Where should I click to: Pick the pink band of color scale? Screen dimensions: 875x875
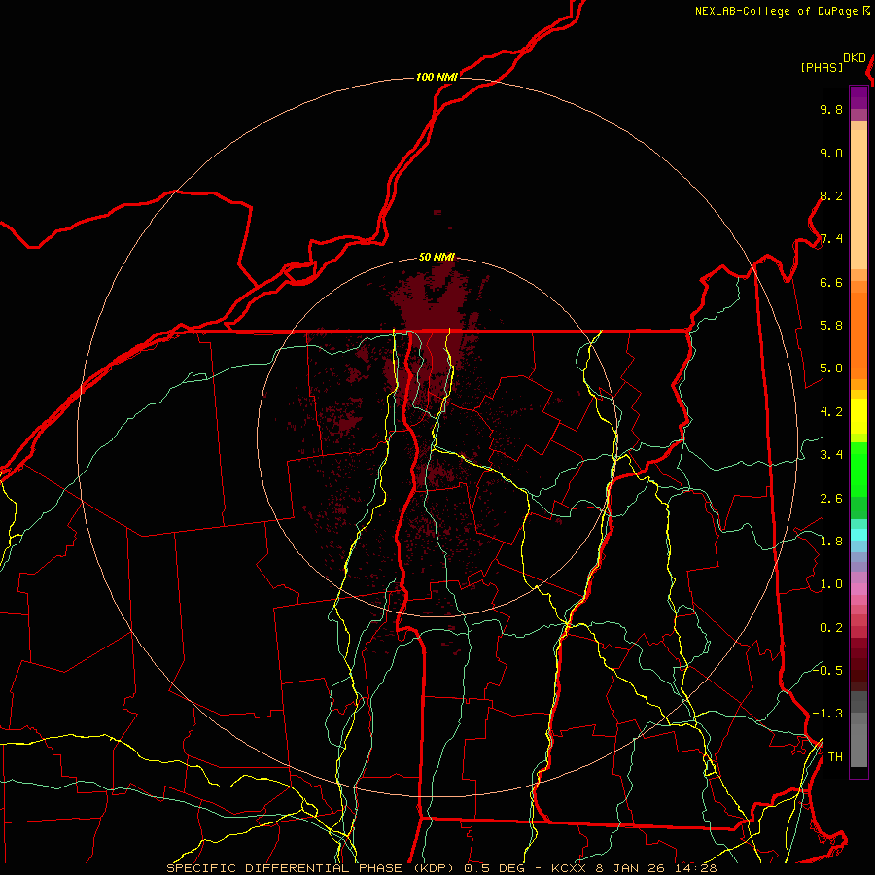(x=858, y=589)
